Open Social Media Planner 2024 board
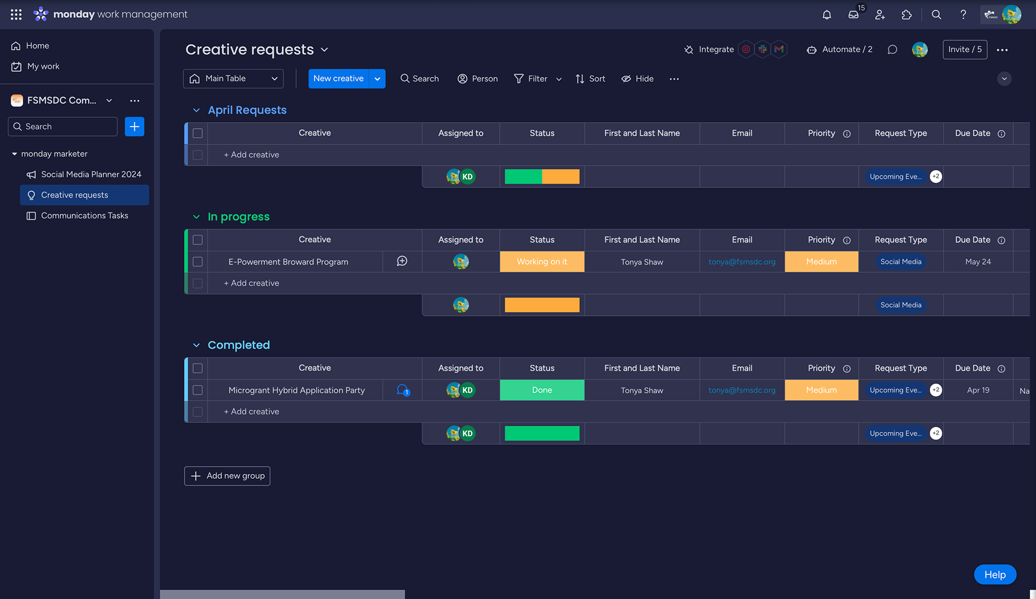 point(91,174)
